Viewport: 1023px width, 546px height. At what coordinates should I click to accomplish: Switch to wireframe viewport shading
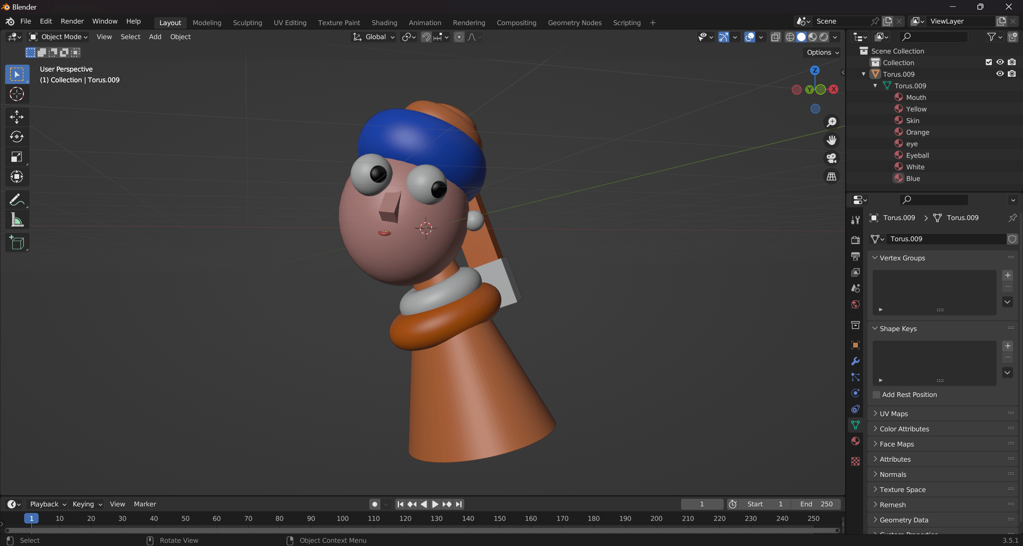[790, 37]
